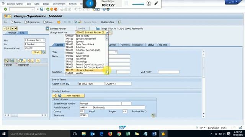Click the Relationships button
245x137 pixels.
pyautogui.click(x=108, y=22)
